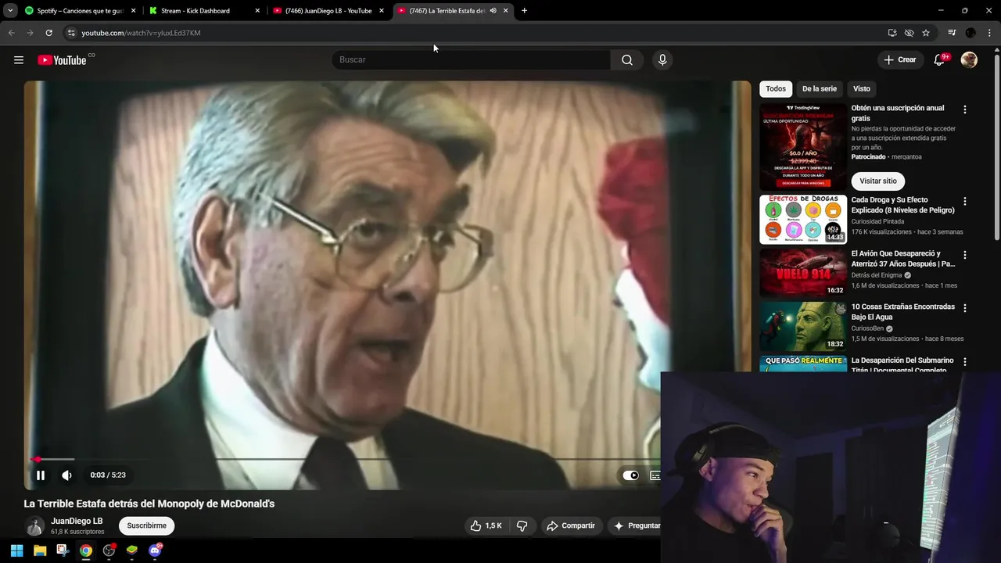
Task: Select the Todos filter chip
Action: tap(776, 88)
